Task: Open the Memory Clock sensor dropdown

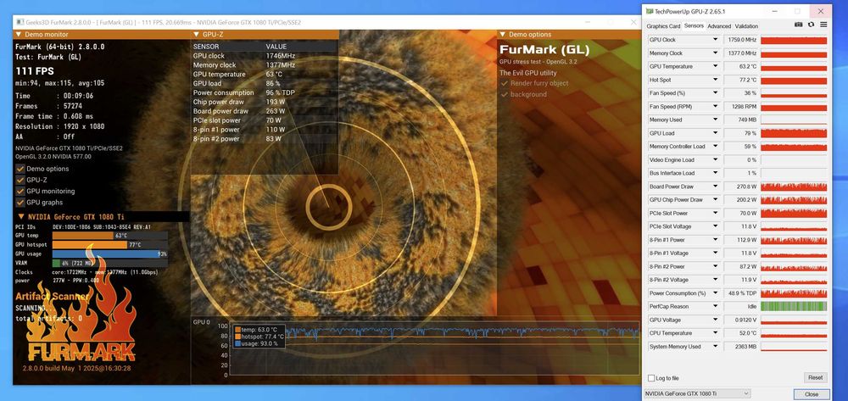Action: pyautogui.click(x=716, y=53)
